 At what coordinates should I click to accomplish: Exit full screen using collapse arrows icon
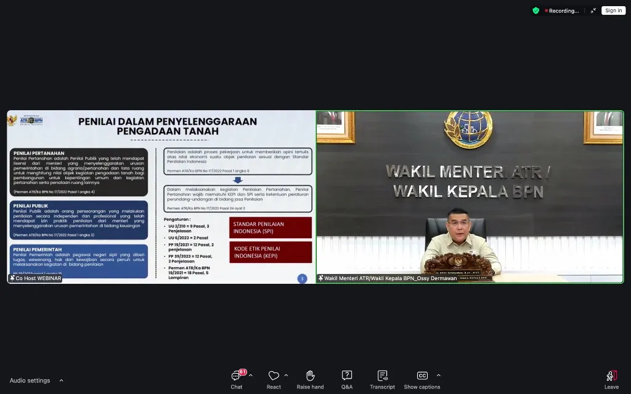593,10
